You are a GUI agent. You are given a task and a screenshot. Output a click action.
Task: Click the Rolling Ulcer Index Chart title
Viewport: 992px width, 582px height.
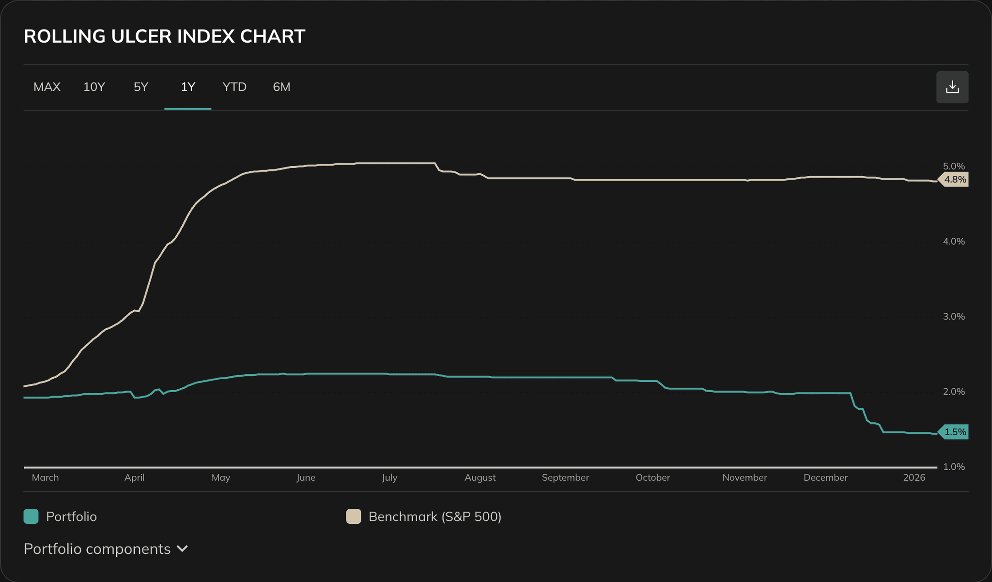164,37
